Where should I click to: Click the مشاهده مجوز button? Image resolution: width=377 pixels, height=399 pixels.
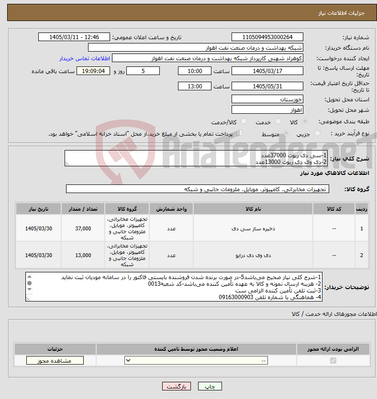[x=55, y=360]
